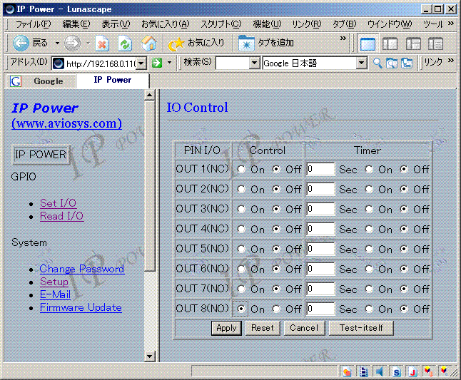Click the search keyword input box
The width and height of the screenshot is (461, 380).
pos(232,63)
